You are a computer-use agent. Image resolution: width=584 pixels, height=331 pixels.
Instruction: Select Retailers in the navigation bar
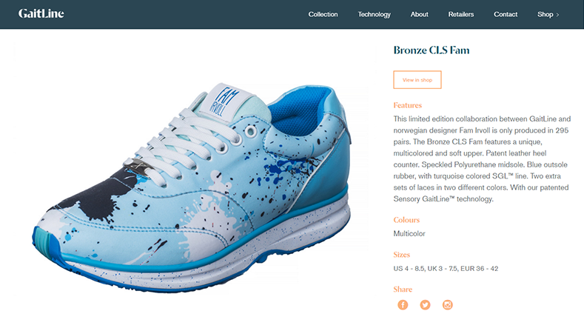tap(460, 14)
